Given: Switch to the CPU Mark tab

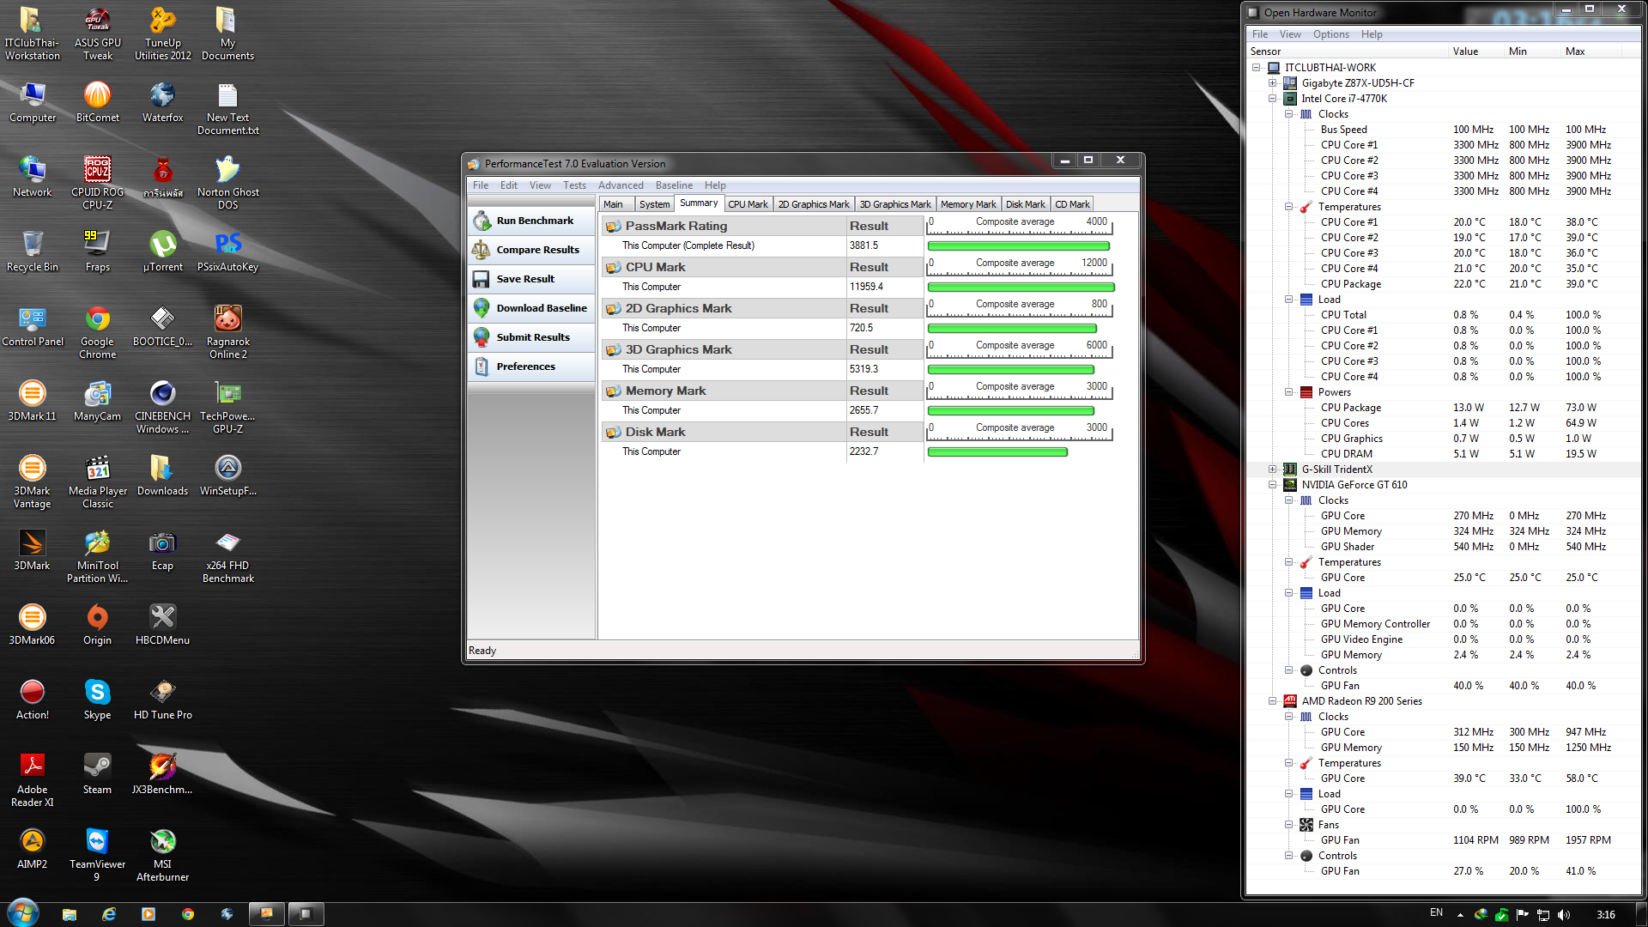Looking at the screenshot, I should click(x=748, y=204).
